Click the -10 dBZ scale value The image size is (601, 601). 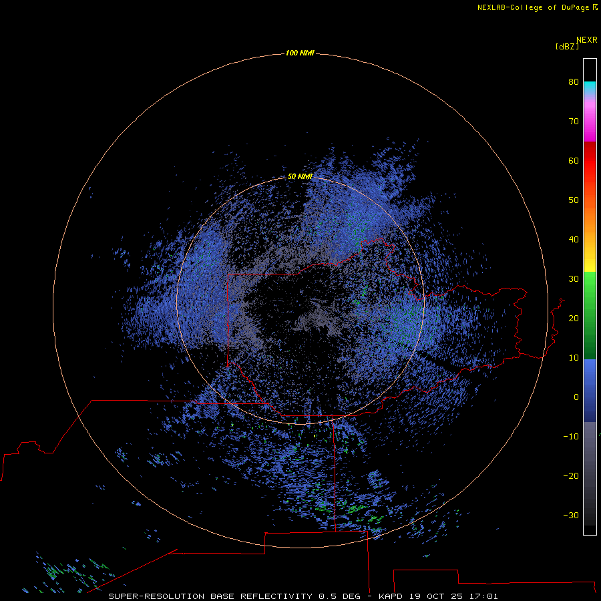click(x=571, y=437)
